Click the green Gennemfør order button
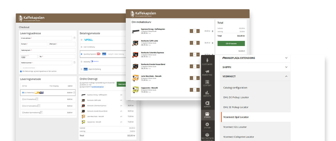336x141 pixels. tap(121, 84)
